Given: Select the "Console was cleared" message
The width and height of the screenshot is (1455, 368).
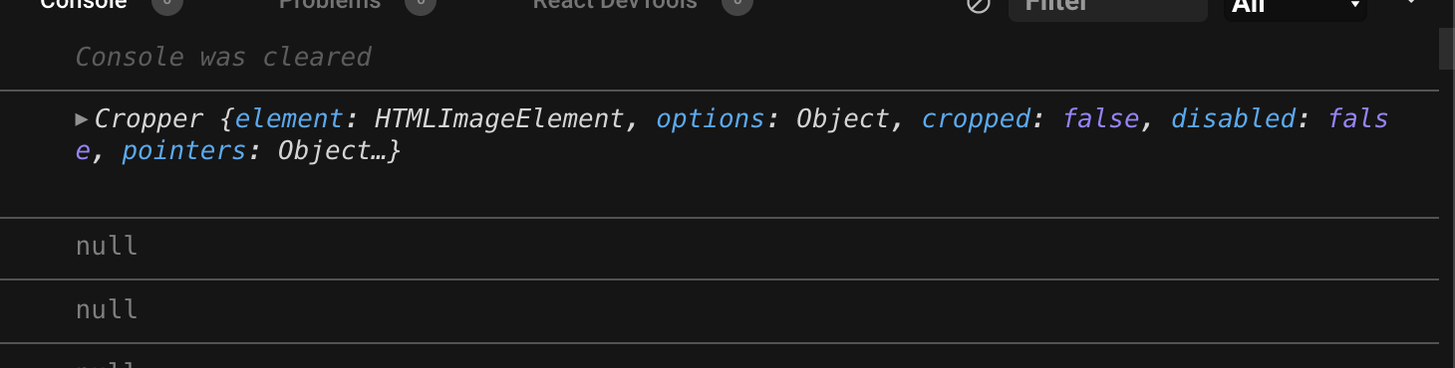Looking at the screenshot, I should click(x=223, y=57).
